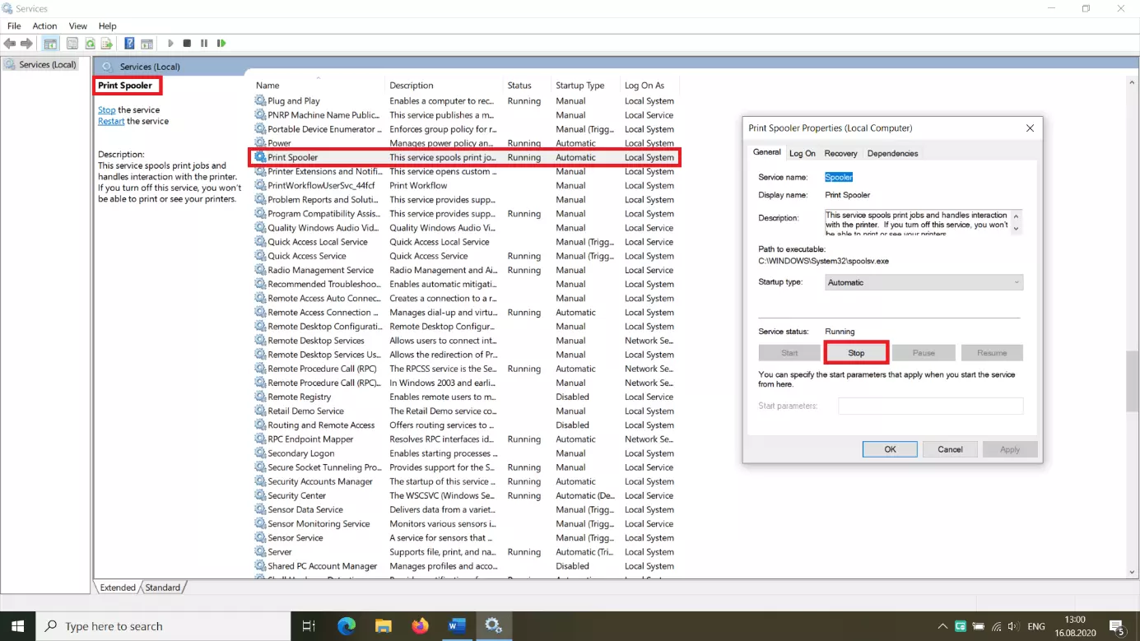The height and width of the screenshot is (641, 1140).
Task: Click the blue Help toolbar icon
Action: click(x=129, y=44)
